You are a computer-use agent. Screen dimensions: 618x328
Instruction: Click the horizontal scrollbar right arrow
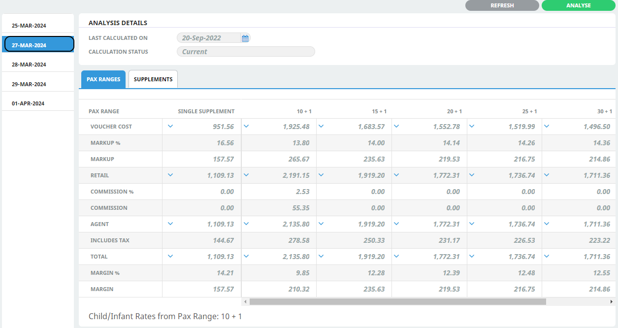(x=612, y=301)
